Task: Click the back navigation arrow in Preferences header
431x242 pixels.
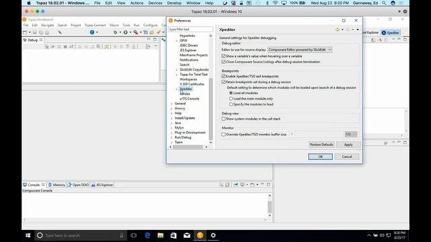Action: coord(337,30)
